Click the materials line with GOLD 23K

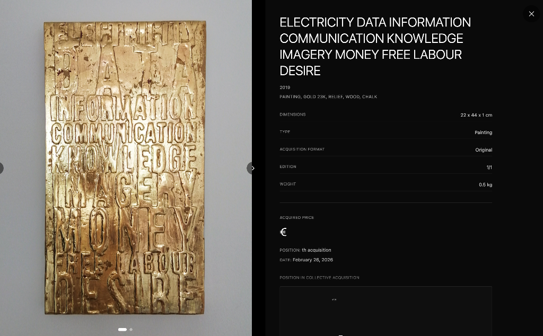(328, 97)
